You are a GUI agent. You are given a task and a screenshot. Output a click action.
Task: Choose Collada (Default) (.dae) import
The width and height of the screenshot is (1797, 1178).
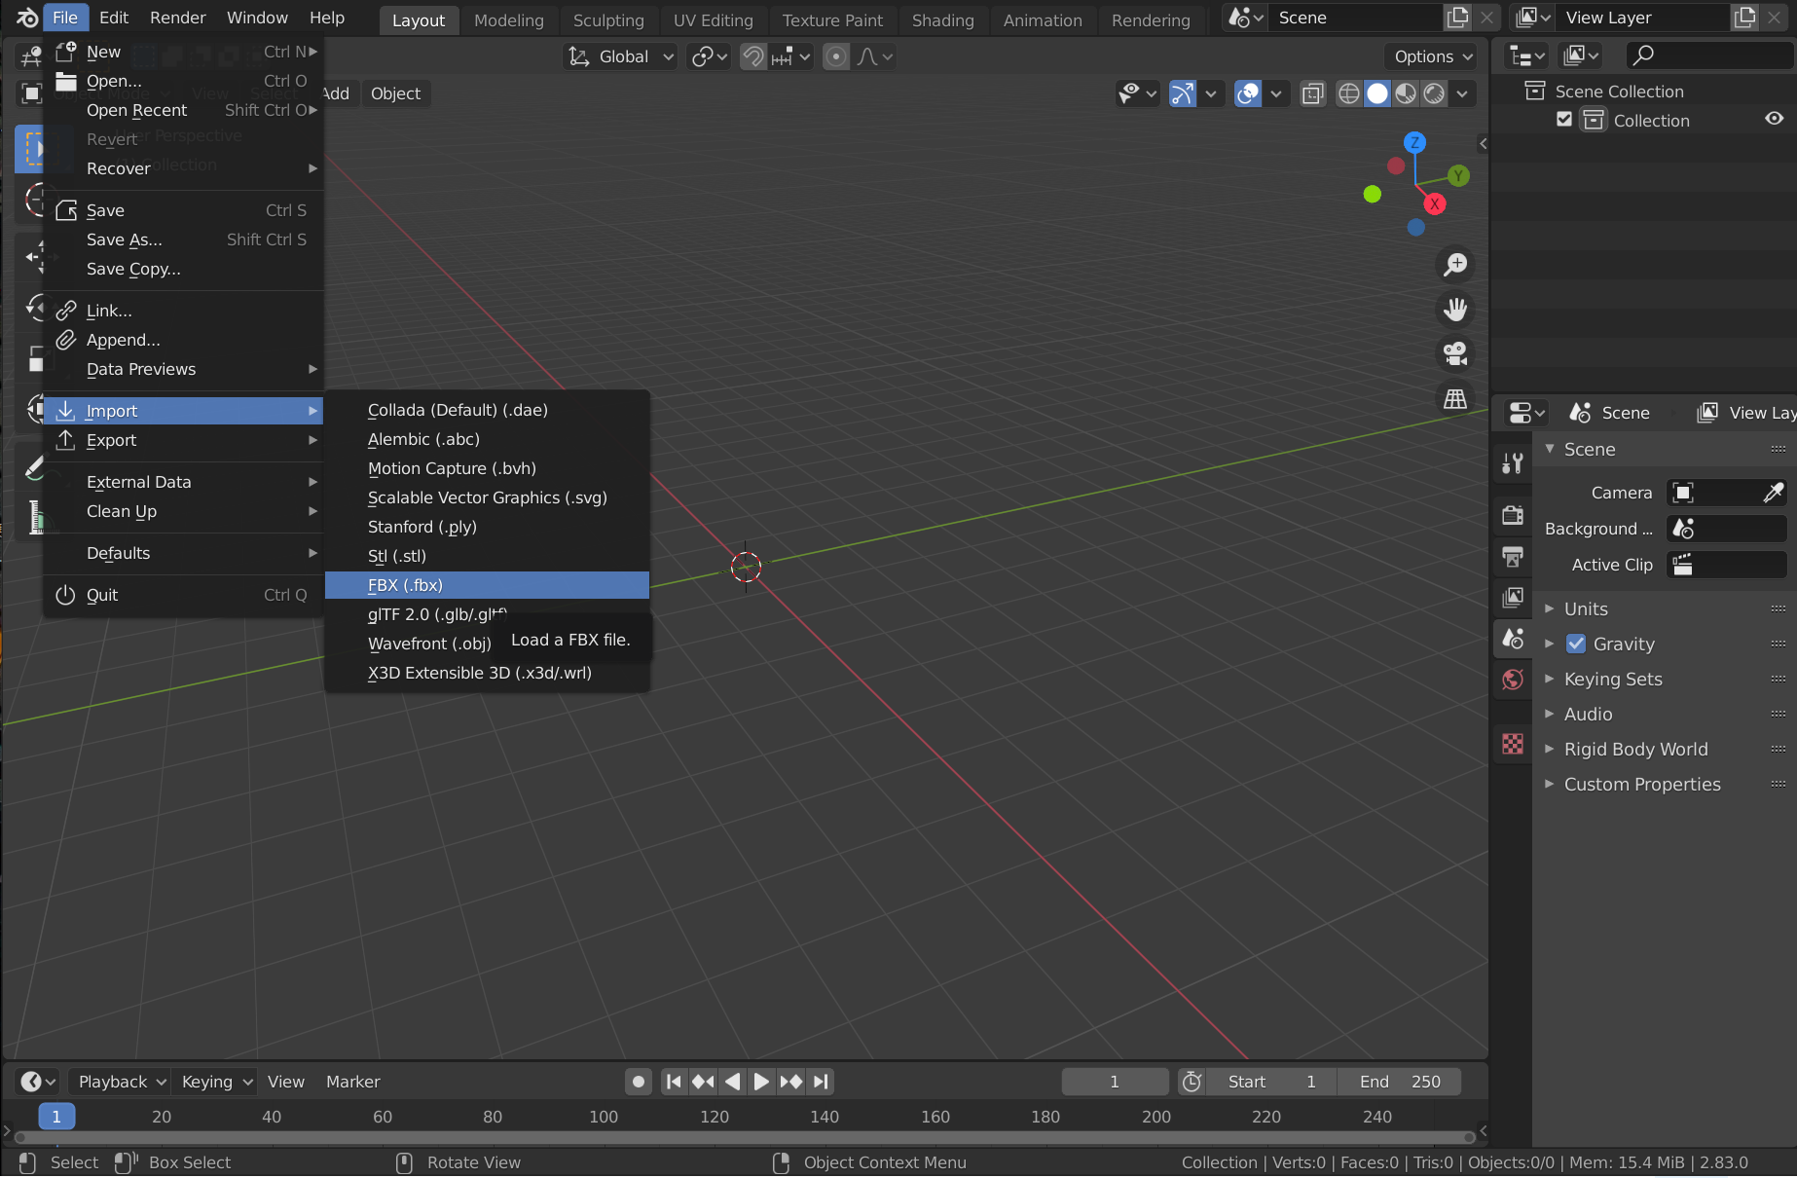point(487,410)
